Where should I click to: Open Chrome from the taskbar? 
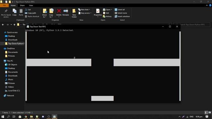[x=26, y=117]
